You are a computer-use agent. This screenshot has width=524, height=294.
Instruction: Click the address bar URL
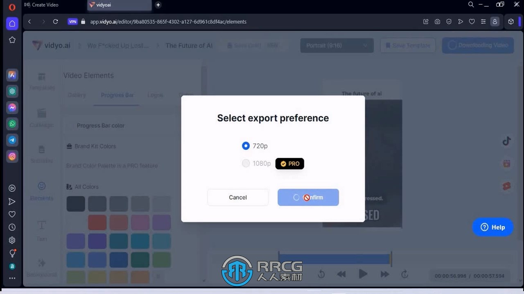click(168, 22)
